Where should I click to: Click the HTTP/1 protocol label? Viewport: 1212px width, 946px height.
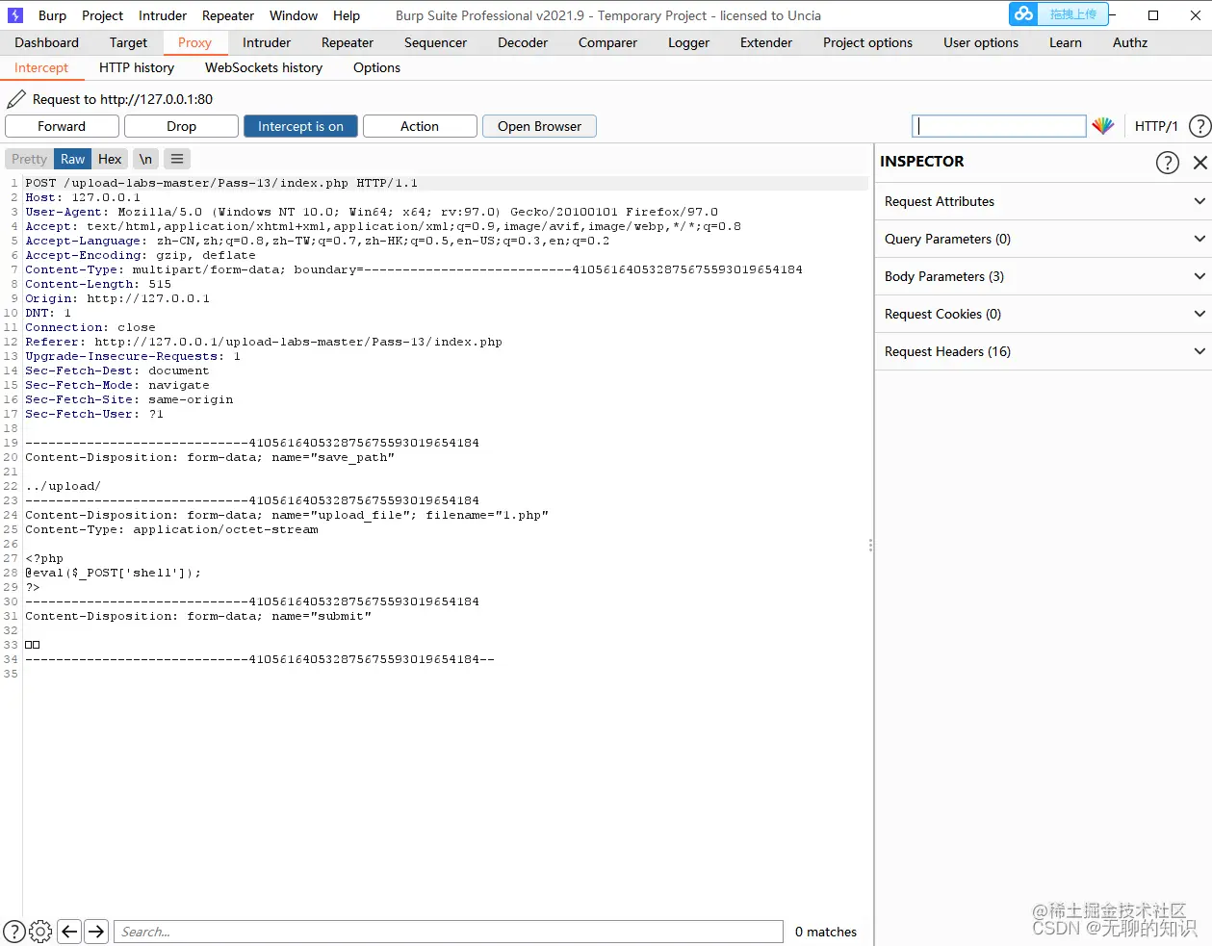[1156, 126]
